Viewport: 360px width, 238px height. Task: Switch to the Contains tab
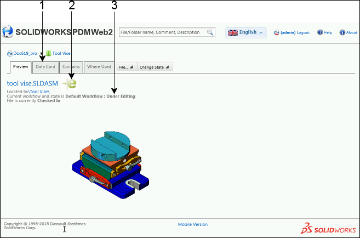click(71, 67)
